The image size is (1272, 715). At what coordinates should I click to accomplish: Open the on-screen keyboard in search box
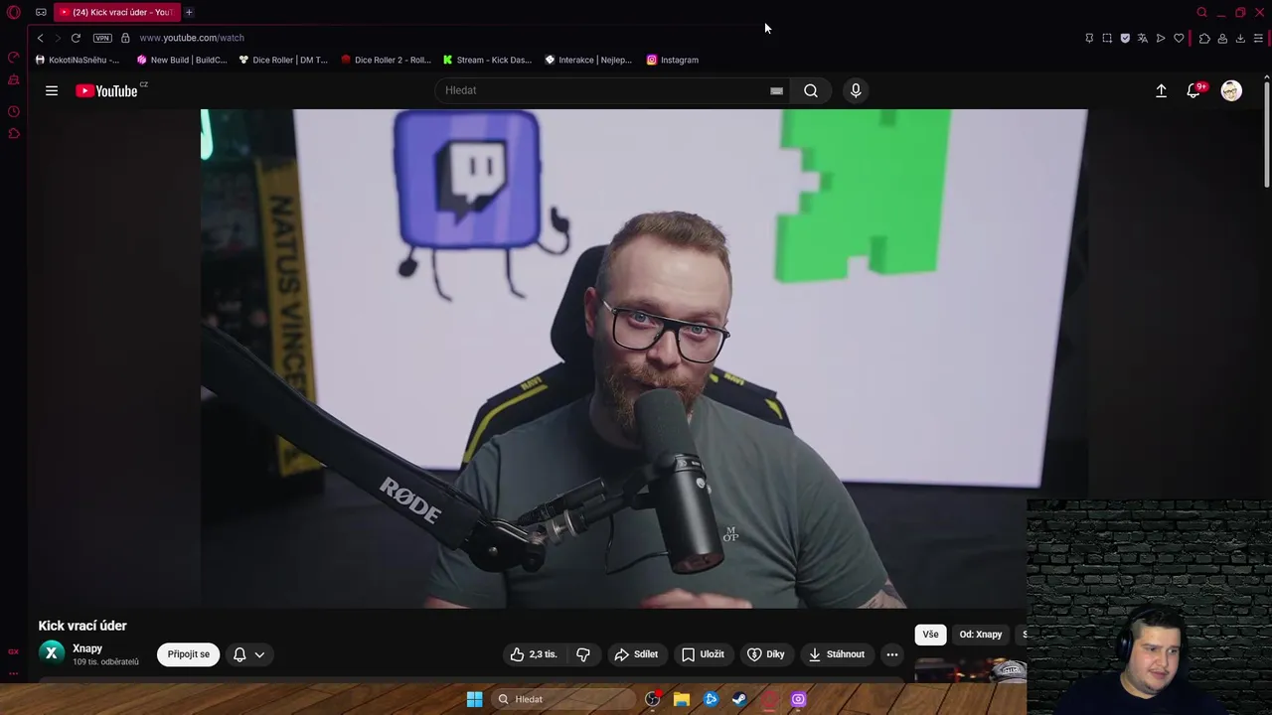point(776,90)
